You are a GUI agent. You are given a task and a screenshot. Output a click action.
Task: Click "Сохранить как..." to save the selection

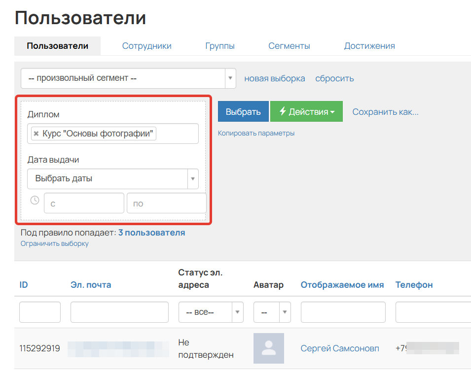tap(385, 112)
